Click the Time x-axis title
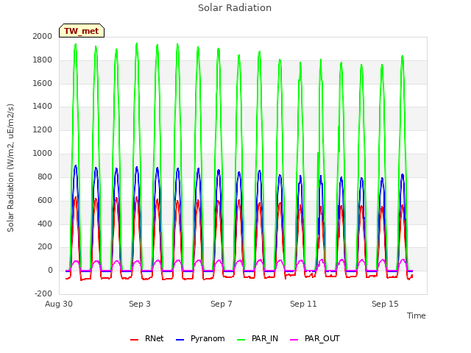Viewport: 471px width, 353px height. click(417, 315)
